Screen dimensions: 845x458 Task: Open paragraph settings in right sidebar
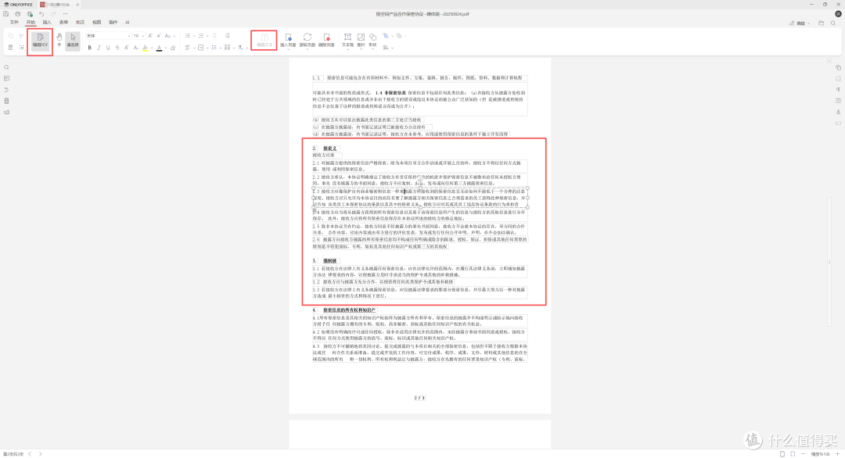tap(838, 90)
